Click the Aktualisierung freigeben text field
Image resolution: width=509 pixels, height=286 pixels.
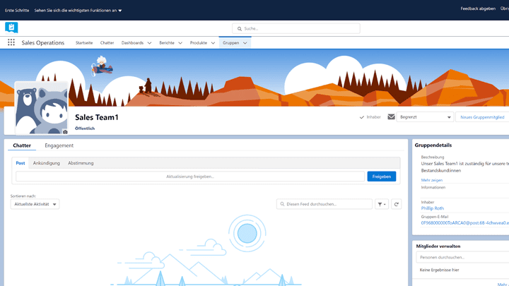[x=190, y=177]
